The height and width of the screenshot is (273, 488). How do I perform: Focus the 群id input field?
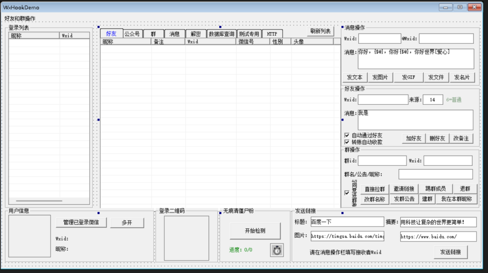(x=382, y=161)
